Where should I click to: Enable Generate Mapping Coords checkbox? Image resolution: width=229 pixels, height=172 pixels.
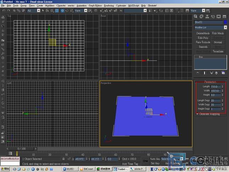coord(197,114)
